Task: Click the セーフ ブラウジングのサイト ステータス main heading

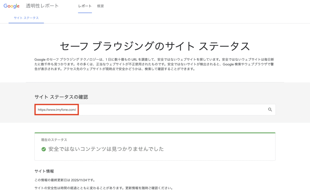Action: 155,46
